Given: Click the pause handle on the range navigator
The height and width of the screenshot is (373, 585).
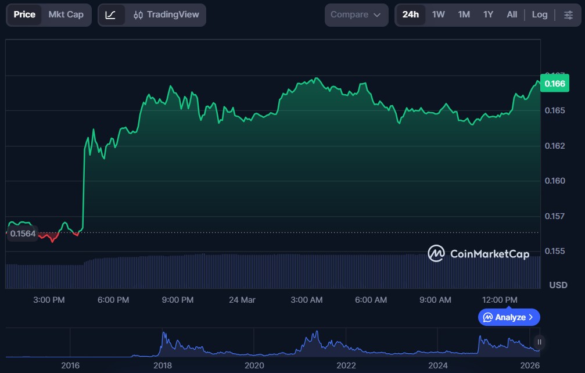Looking at the screenshot, I should 539,342.
